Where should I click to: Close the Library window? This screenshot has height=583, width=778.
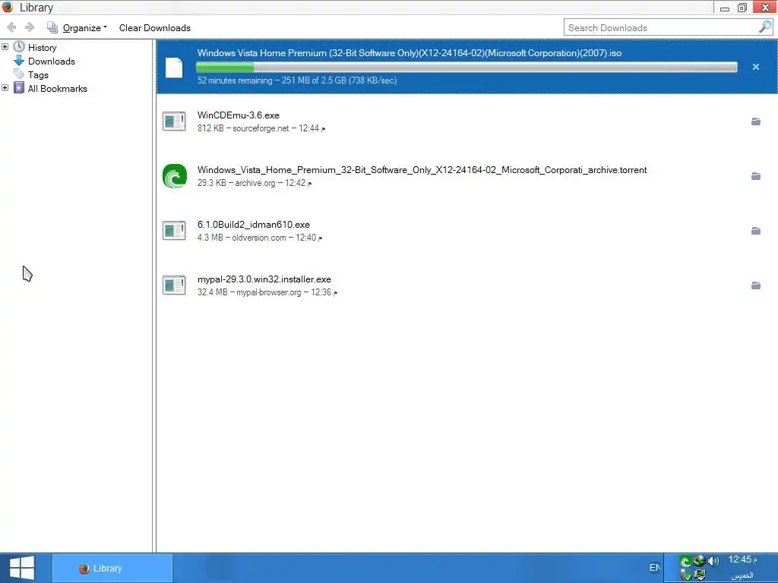(764, 8)
